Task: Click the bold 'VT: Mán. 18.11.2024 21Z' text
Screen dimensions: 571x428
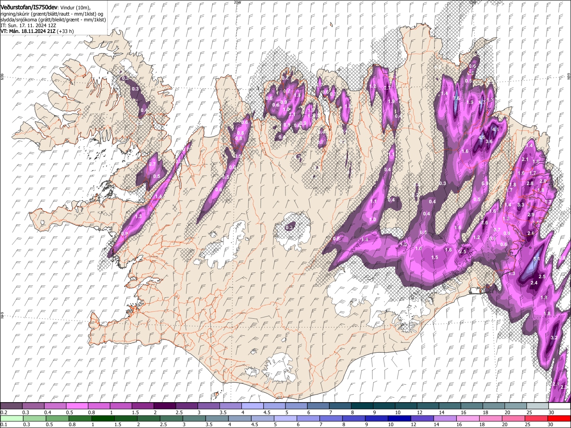Action: [28, 32]
